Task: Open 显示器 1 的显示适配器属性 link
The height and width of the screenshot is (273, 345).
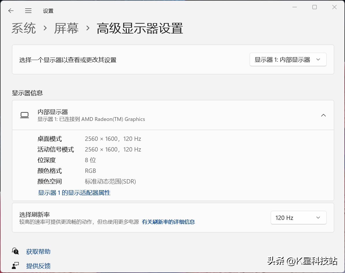Action: (74, 193)
